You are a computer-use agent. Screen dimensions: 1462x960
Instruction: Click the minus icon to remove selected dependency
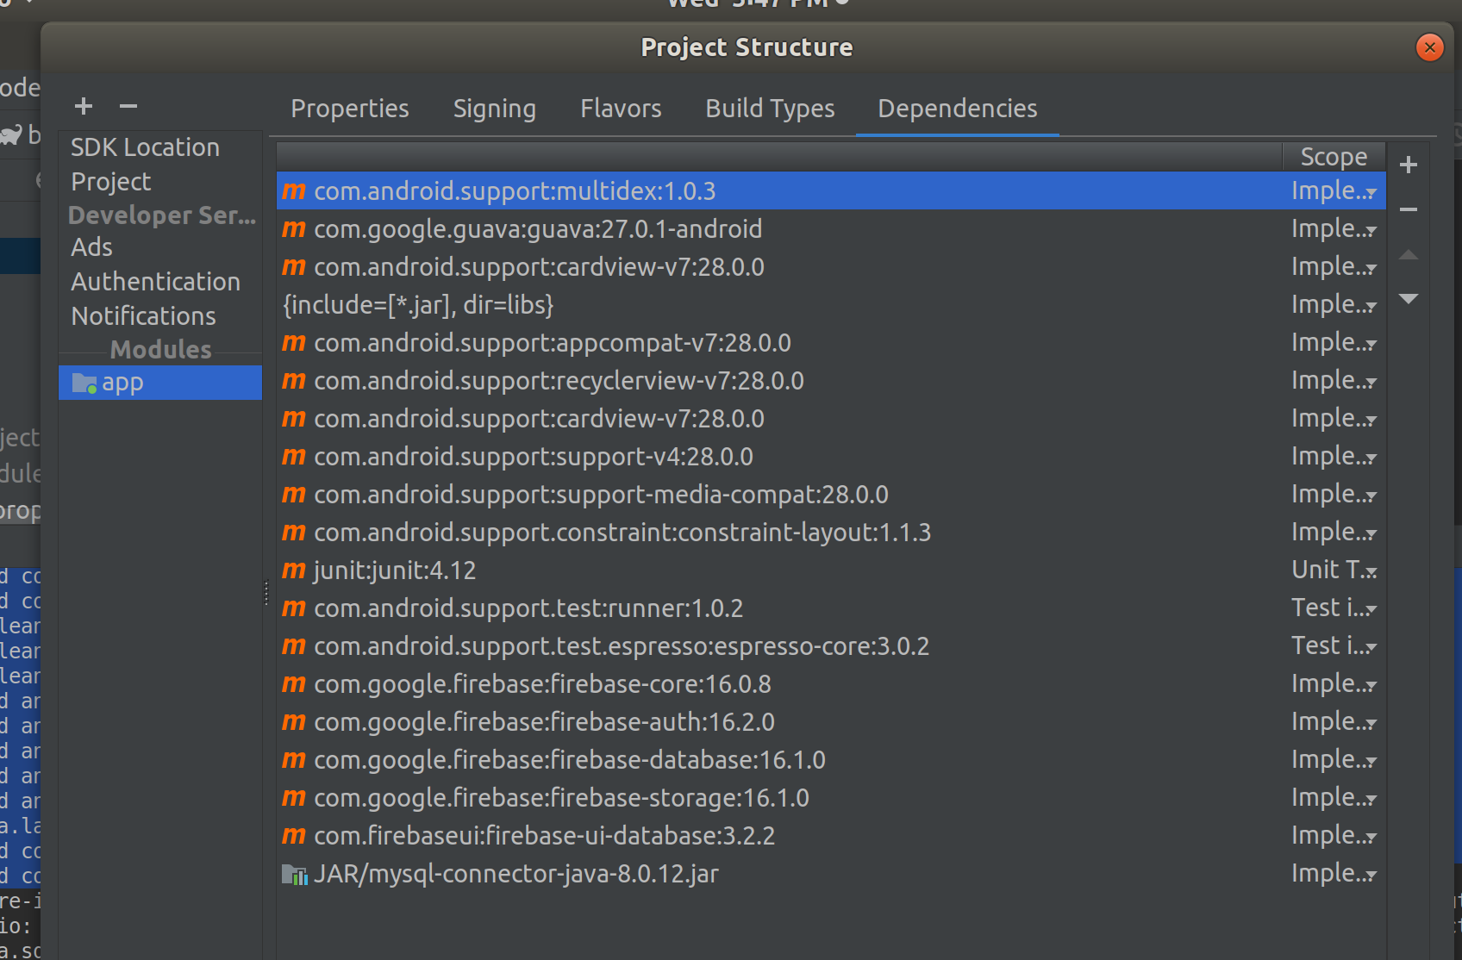point(1409,209)
